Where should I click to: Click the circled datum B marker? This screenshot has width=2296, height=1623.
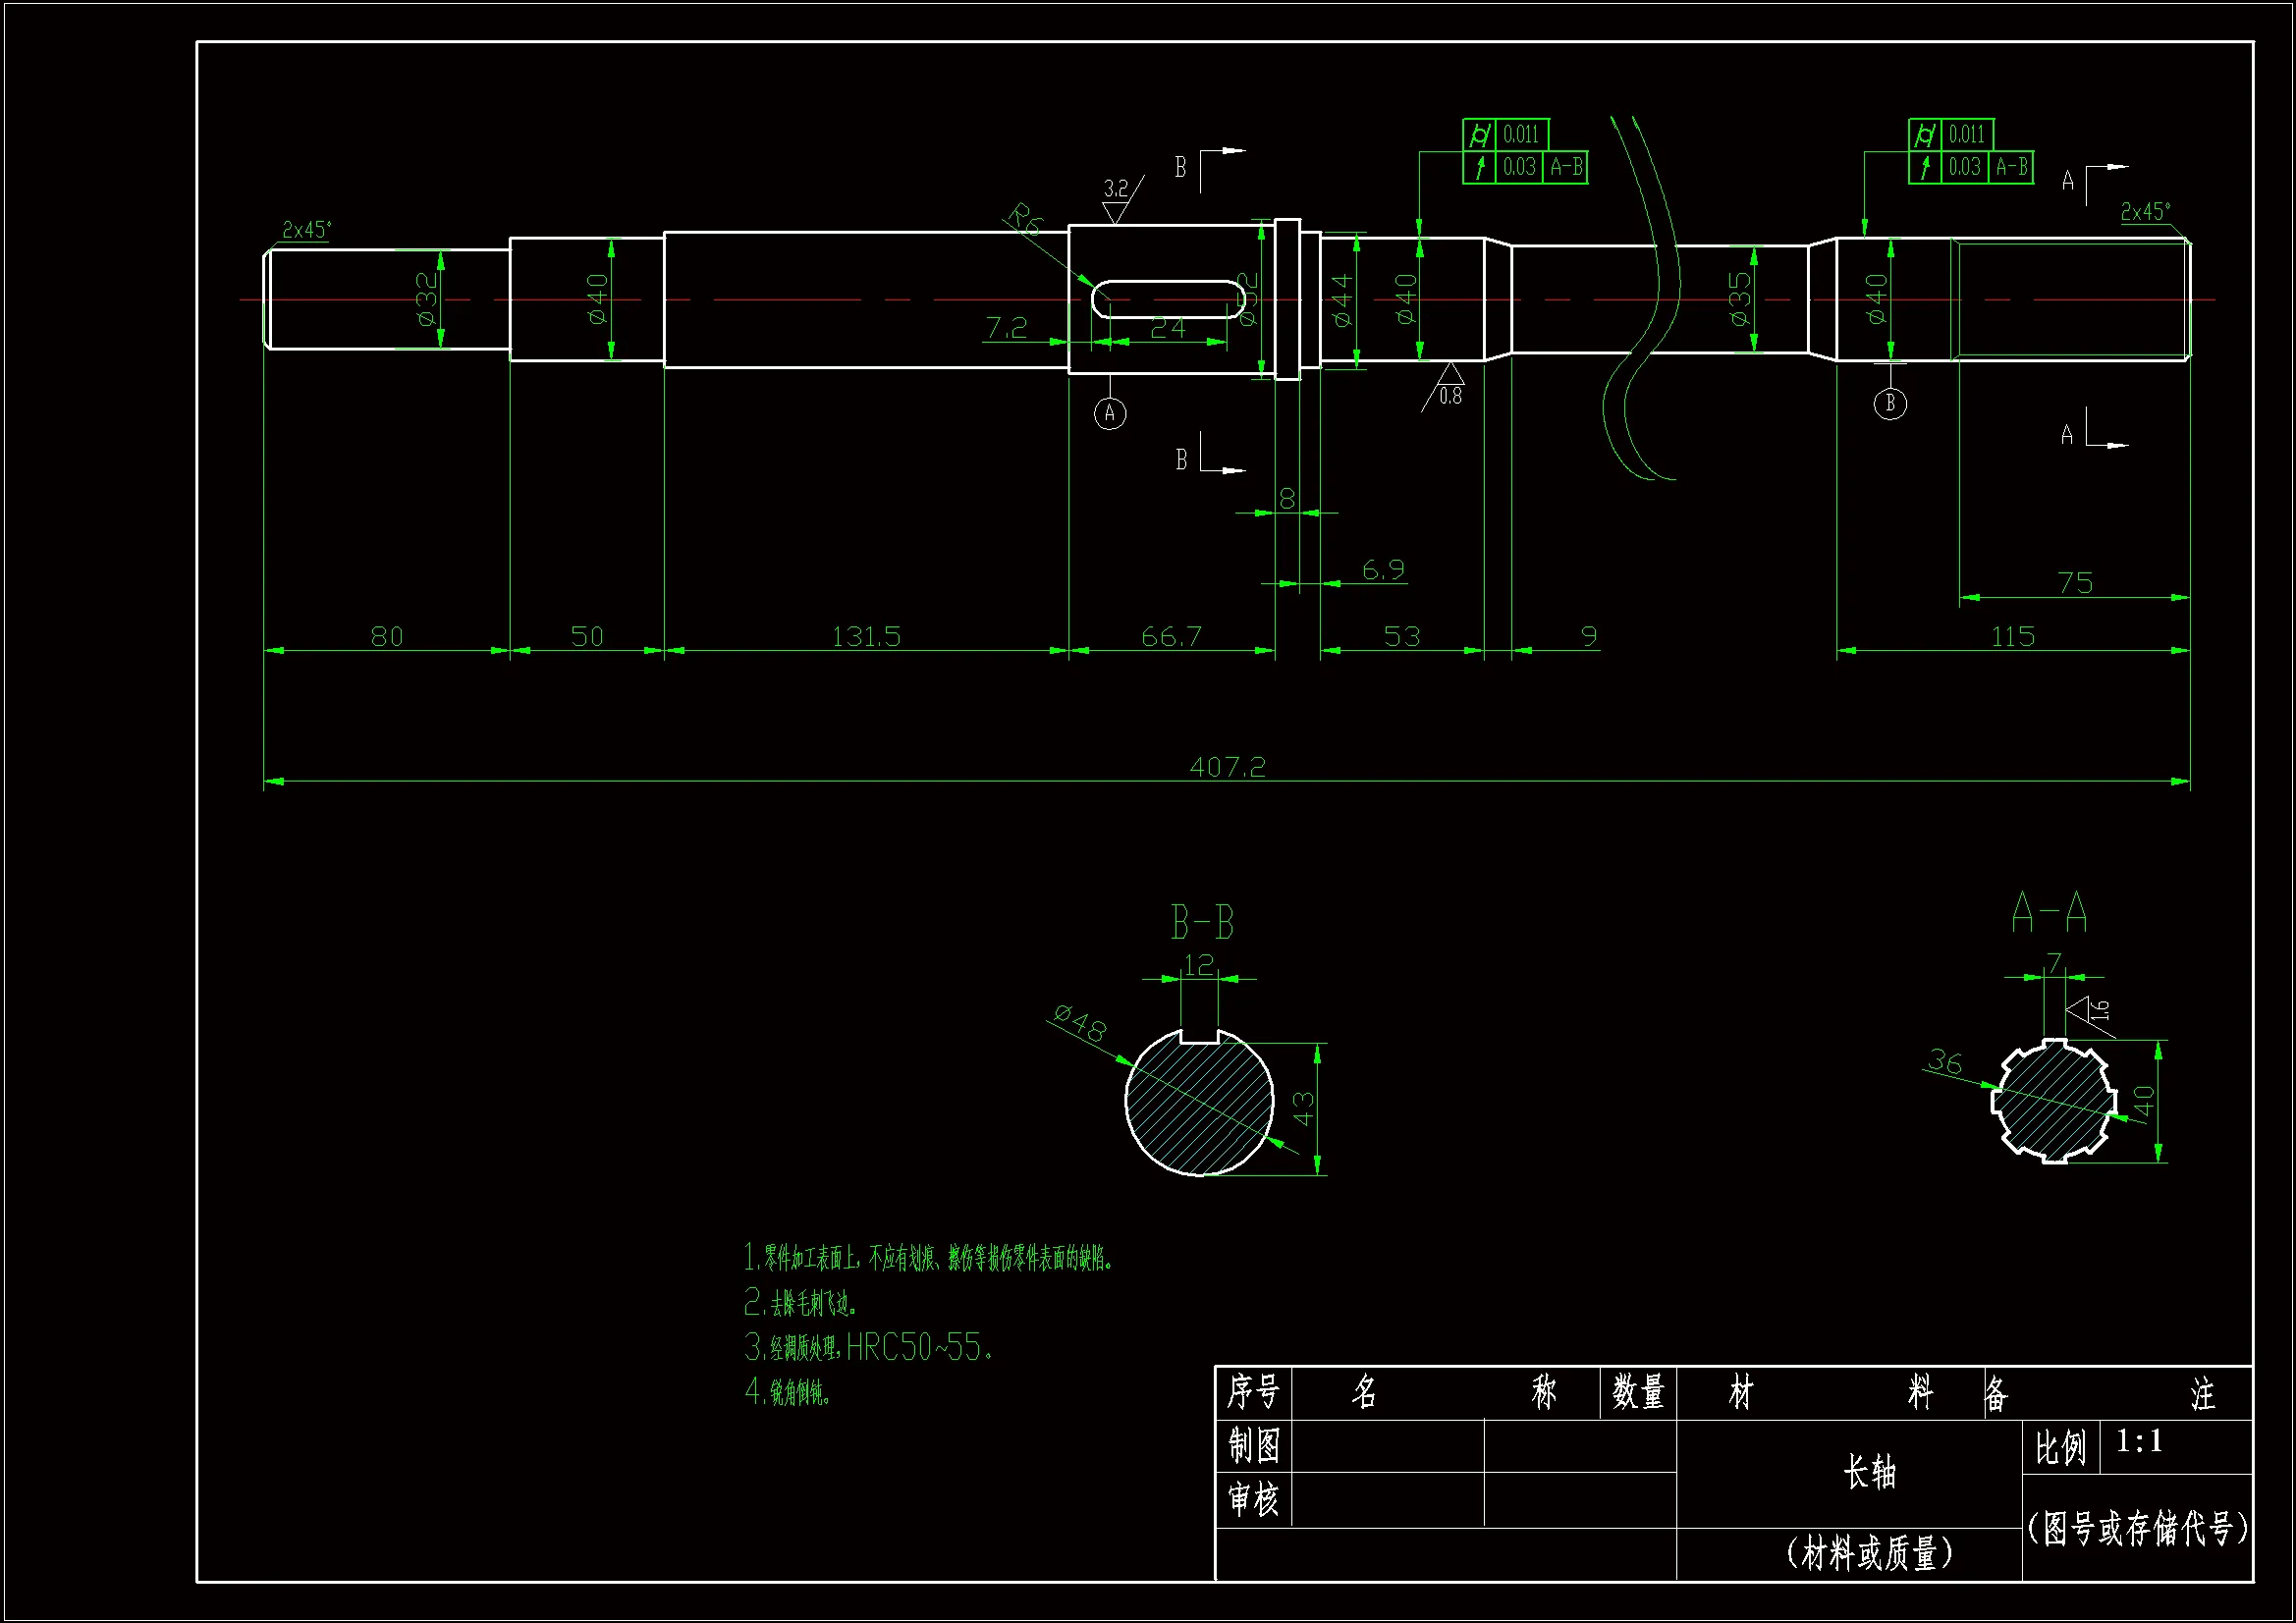point(1889,403)
